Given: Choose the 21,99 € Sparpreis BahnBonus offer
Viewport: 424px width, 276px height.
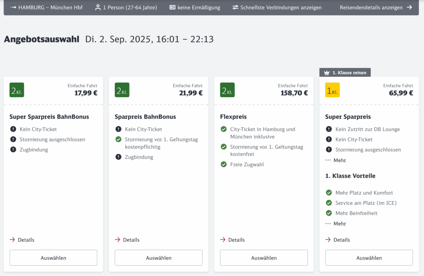Looking at the screenshot, I should coord(158,258).
